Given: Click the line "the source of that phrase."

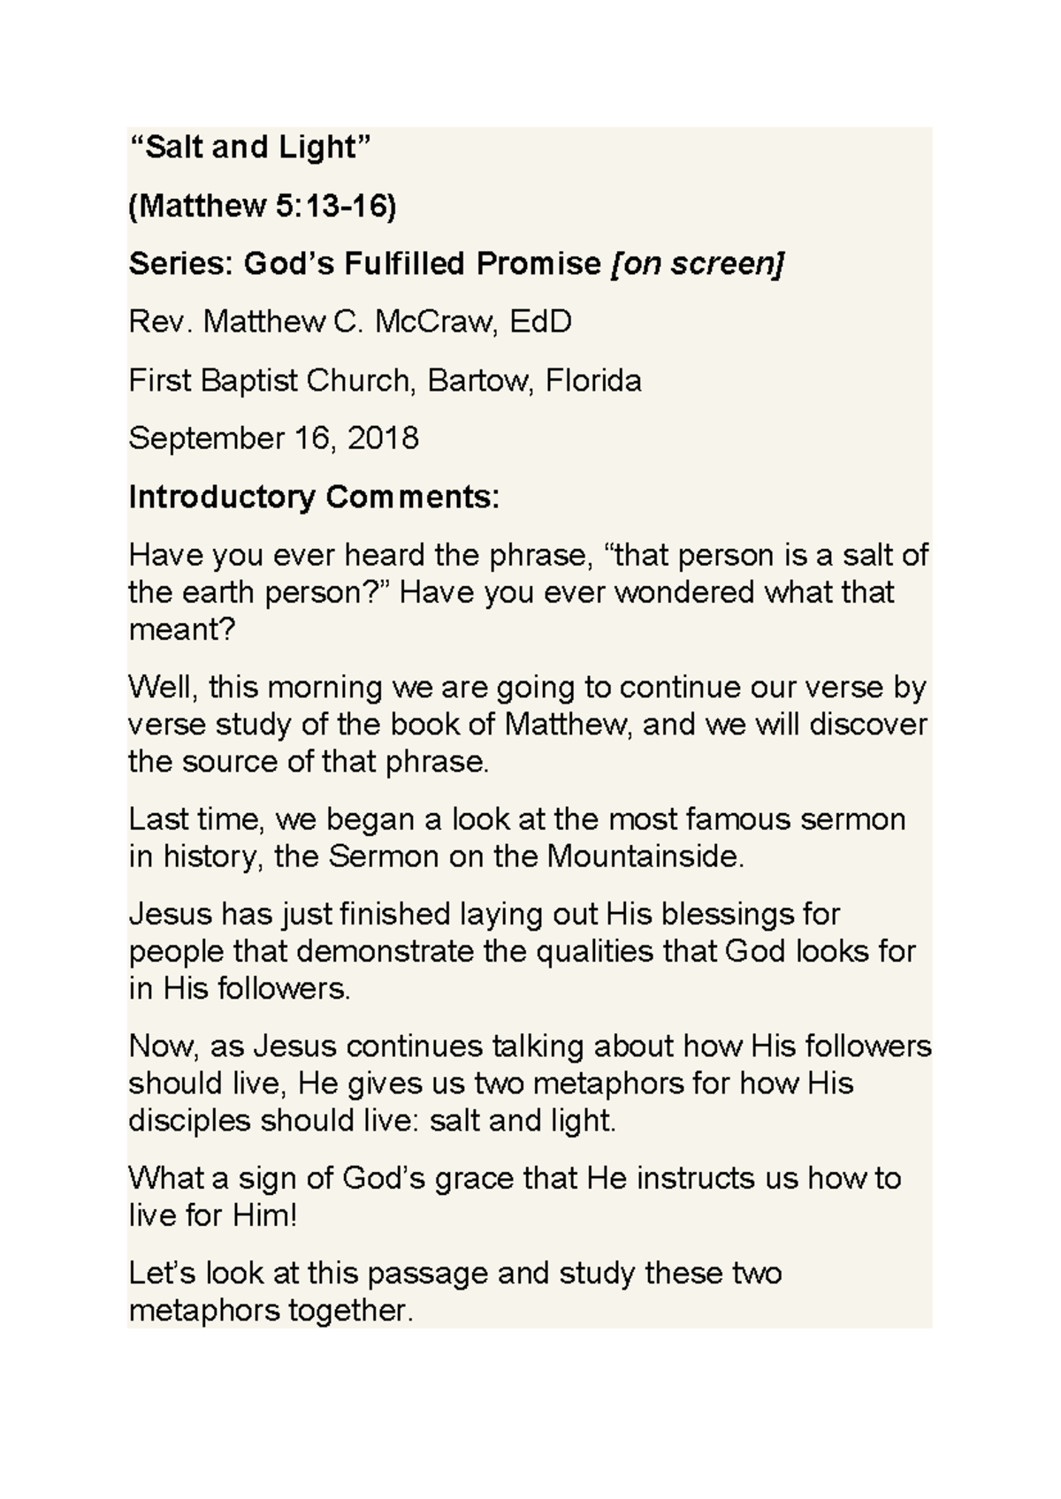Looking at the screenshot, I should pyautogui.click(x=309, y=762).
